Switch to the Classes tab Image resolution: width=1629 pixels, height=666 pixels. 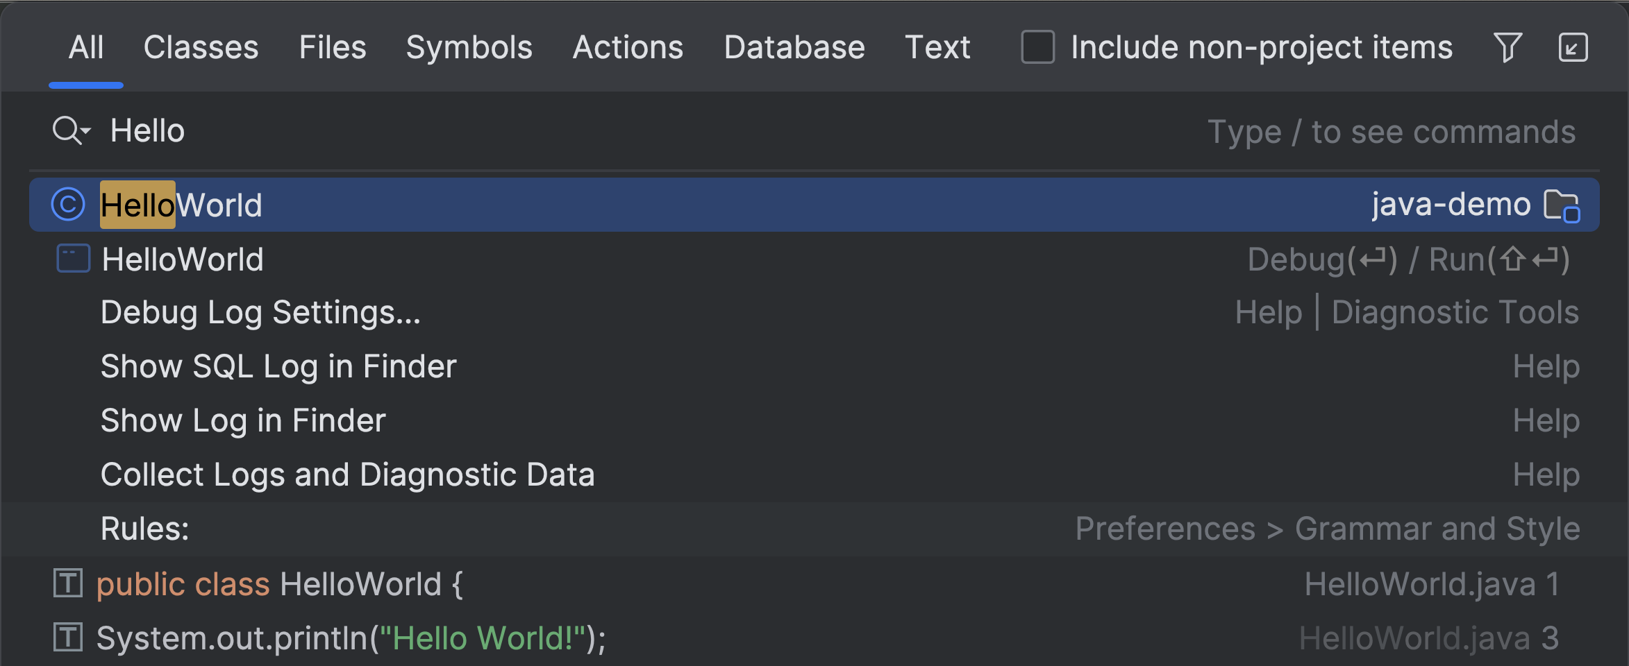pyautogui.click(x=201, y=48)
